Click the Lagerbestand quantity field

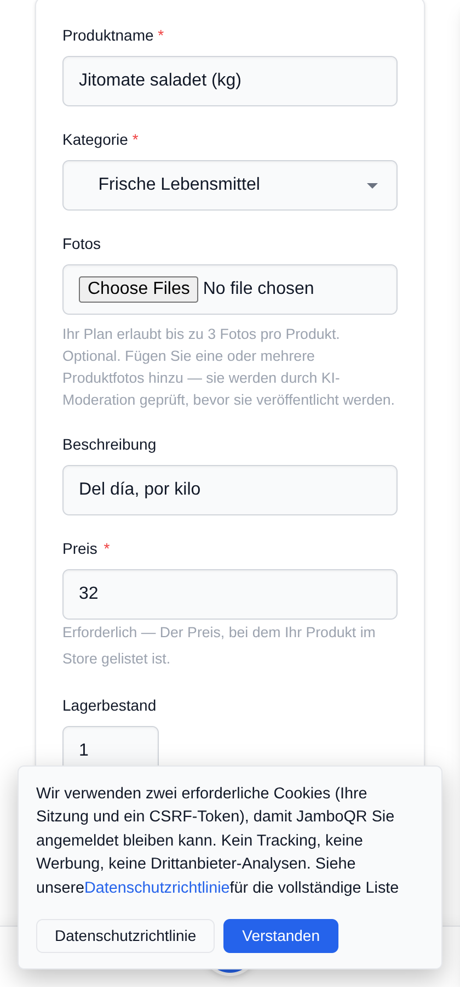(111, 747)
